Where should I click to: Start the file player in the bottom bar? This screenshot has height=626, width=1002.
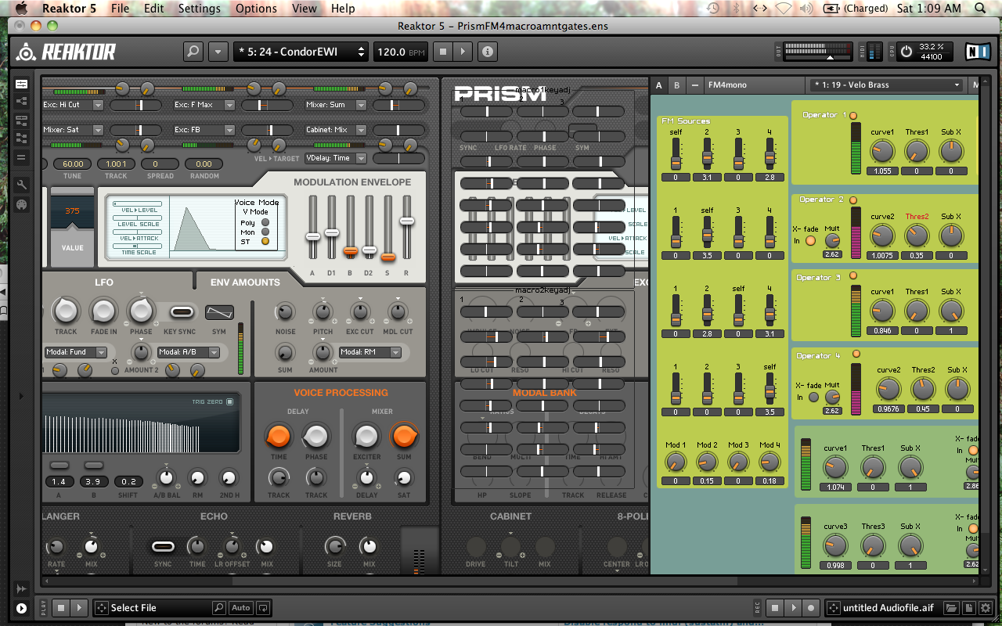[80, 607]
